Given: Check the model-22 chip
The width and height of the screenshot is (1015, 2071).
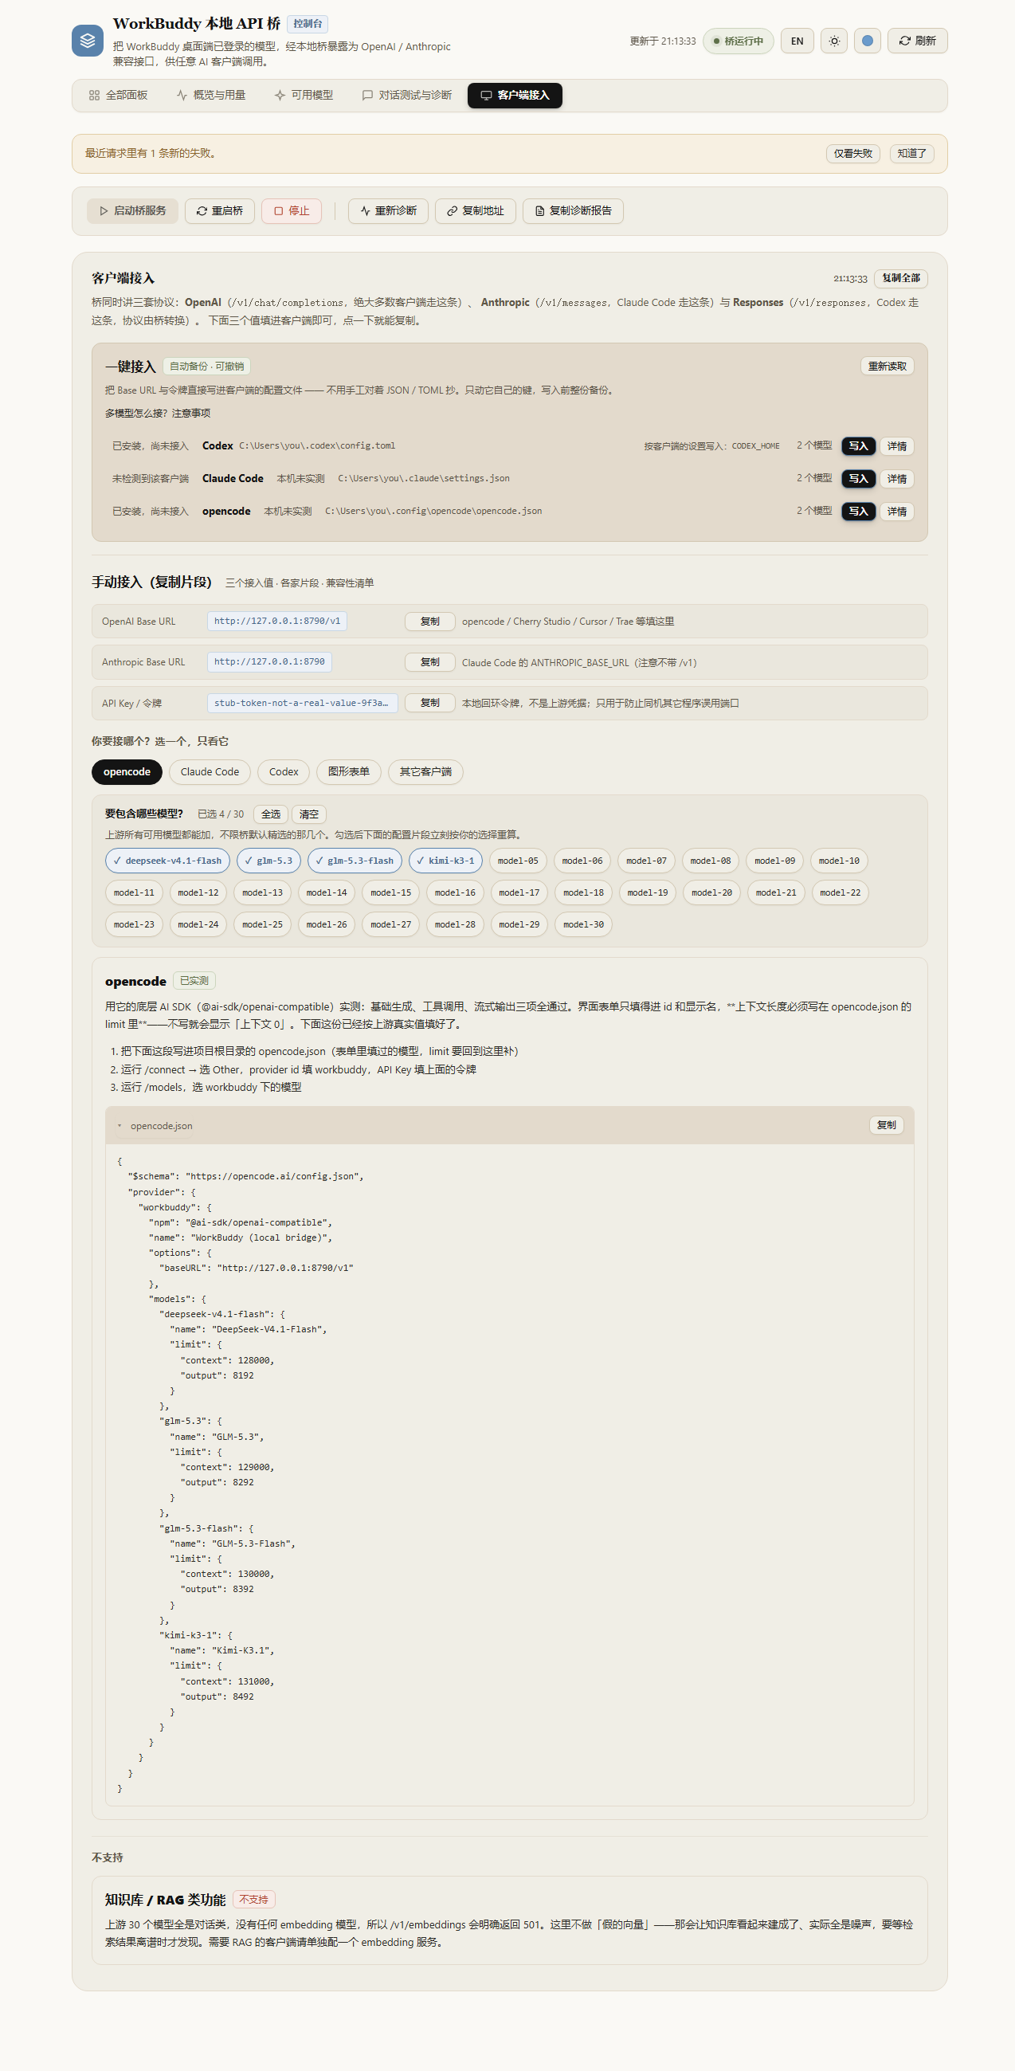Looking at the screenshot, I should [840, 893].
